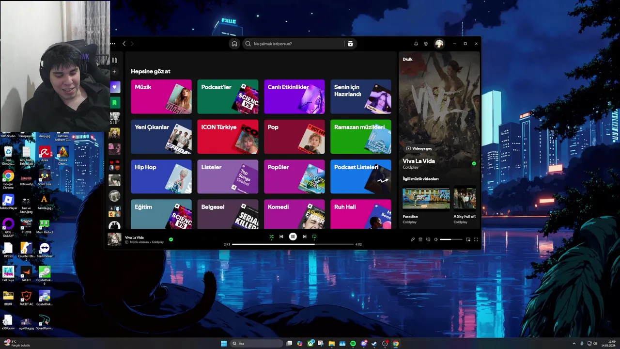Open the profile avatar menu

[x=439, y=44]
